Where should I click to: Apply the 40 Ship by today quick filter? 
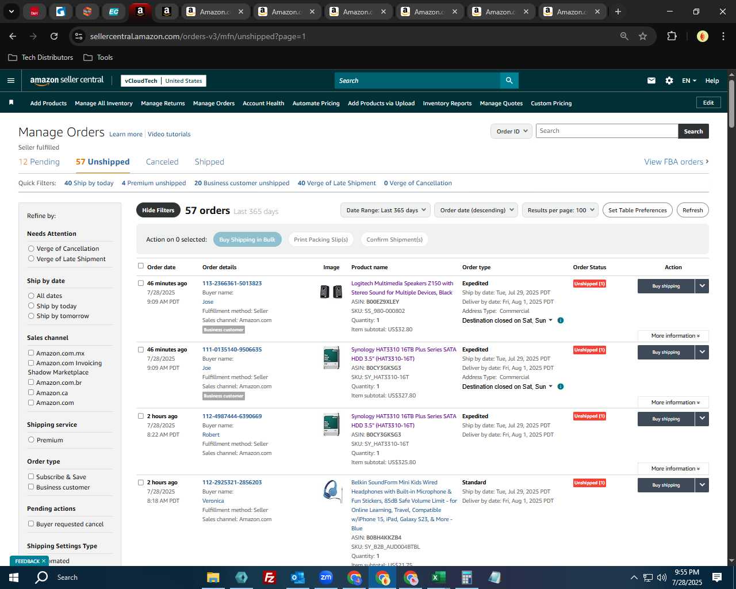tap(89, 183)
